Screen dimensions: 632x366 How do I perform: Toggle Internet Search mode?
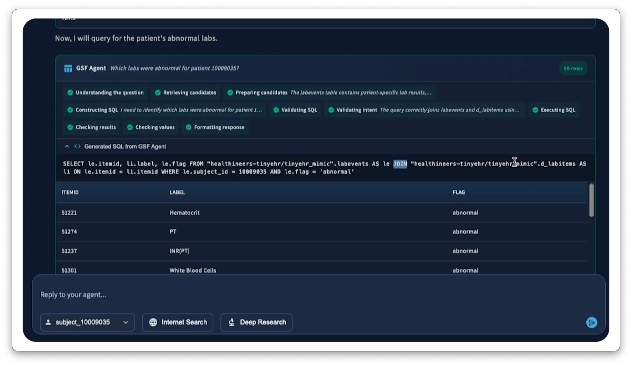(x=178, y=322)
